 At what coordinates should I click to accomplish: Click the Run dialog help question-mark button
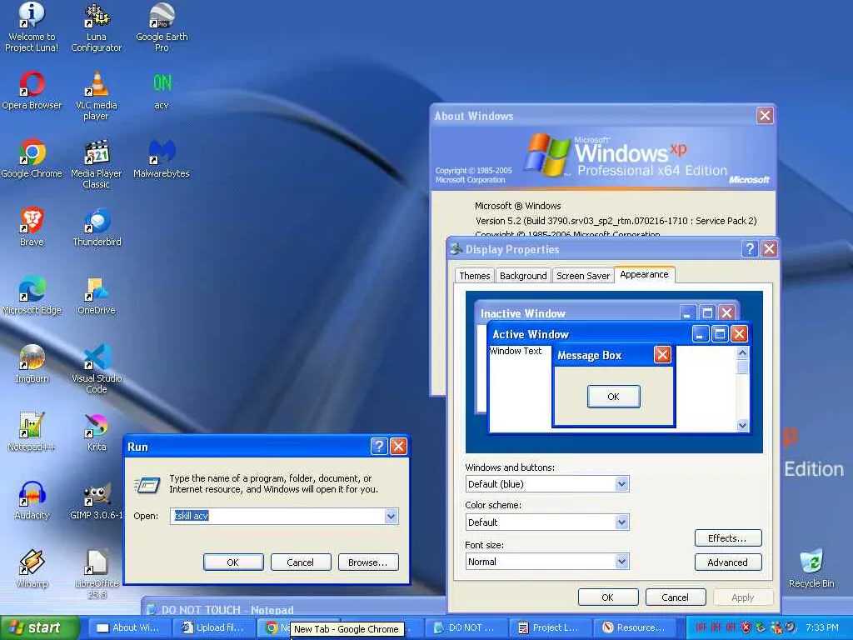pyautogui.click(x=379, y=447)
